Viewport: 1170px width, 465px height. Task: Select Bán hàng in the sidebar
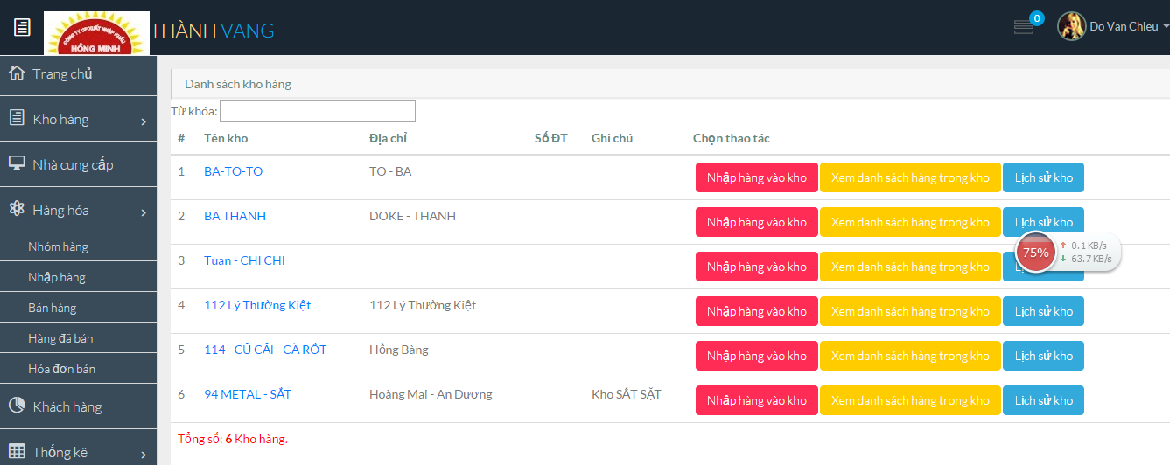[x=53, y=308]
